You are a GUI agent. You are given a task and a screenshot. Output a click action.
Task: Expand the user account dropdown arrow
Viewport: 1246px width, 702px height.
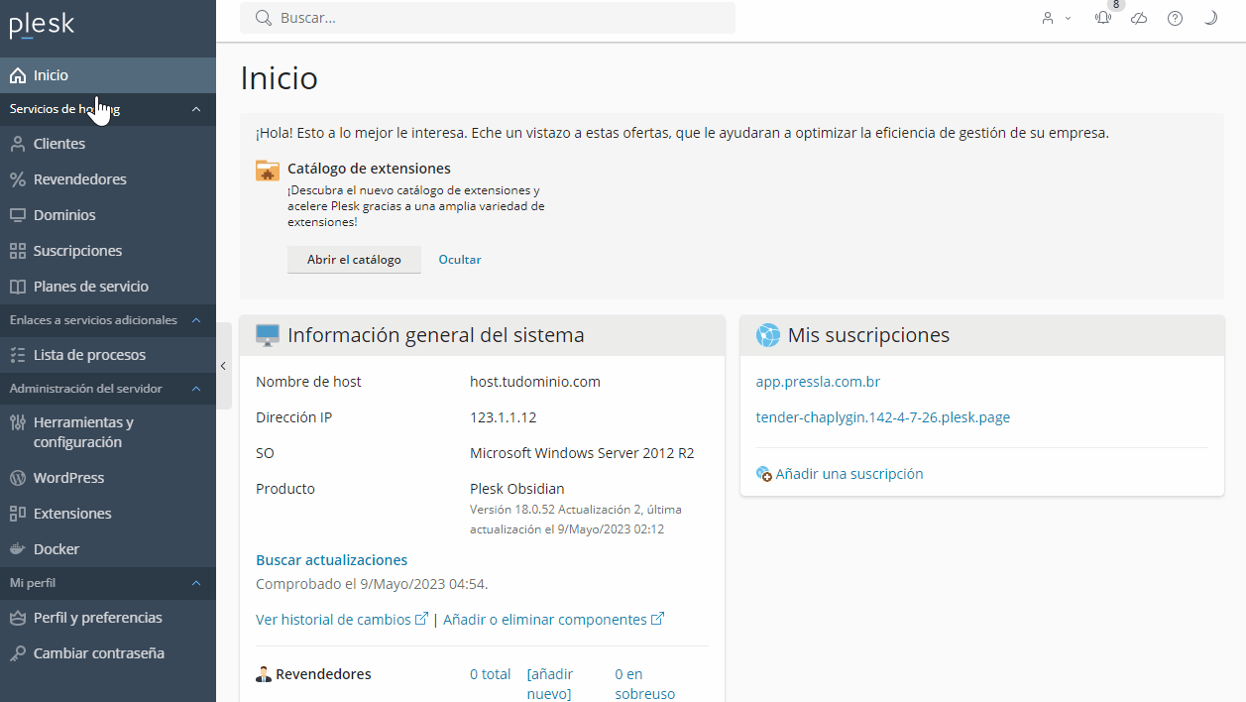(x=1069, y=18)
